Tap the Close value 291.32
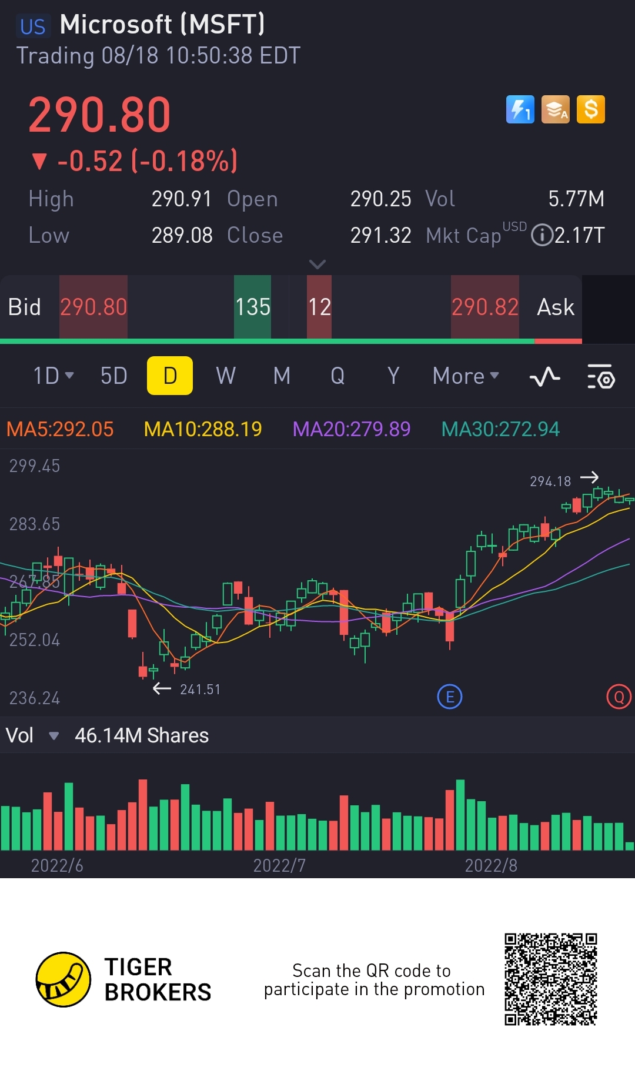Image resolution: width=635 pixels, height=1081 pixels. coord(380,236)
